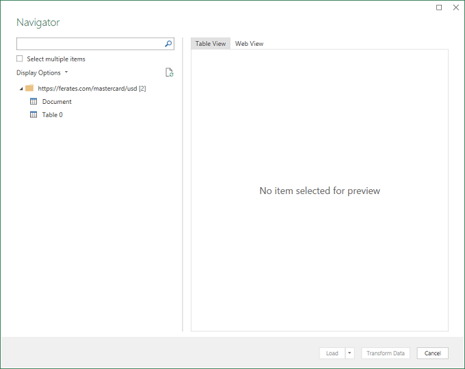465x369 pixels.
Task: Select the Document tree item
Action: tap(57, 102)
